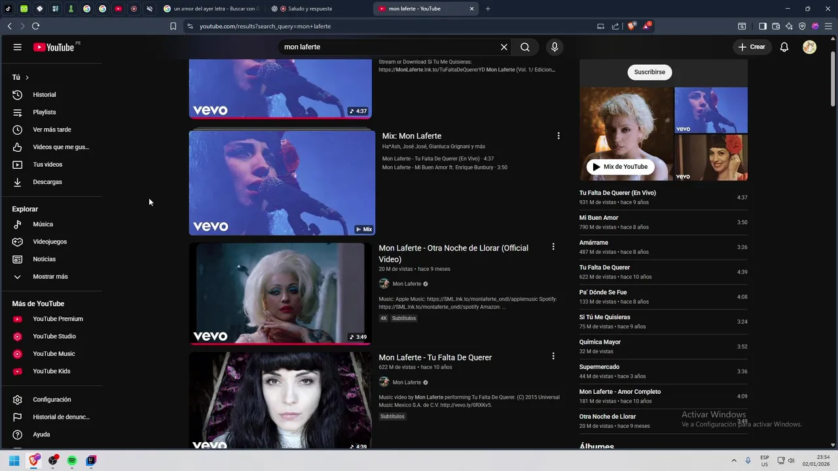Open 'Mon Laferte - Otra Noche de Llorar' title
Image resolution: width=838 pixels, height=471 pixels.
pyautogui.click(x=454, y=254)
